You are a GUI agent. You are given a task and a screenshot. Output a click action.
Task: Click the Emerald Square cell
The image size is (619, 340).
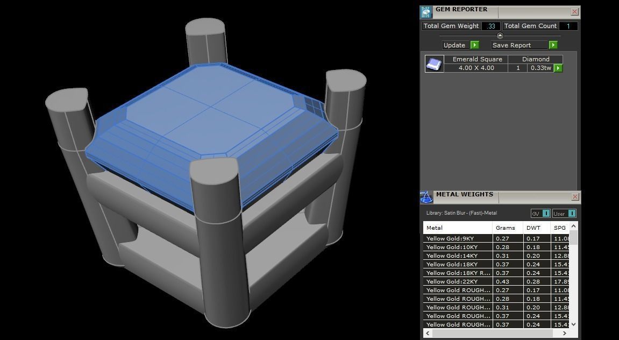[x=477, y=59]
